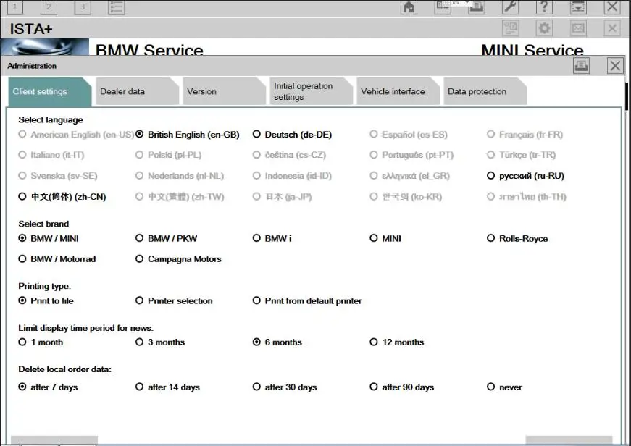Click the minimize-to-tray icon in top toolbar
The width and height of the screenshot is (631, 446).
coord(578,7)
